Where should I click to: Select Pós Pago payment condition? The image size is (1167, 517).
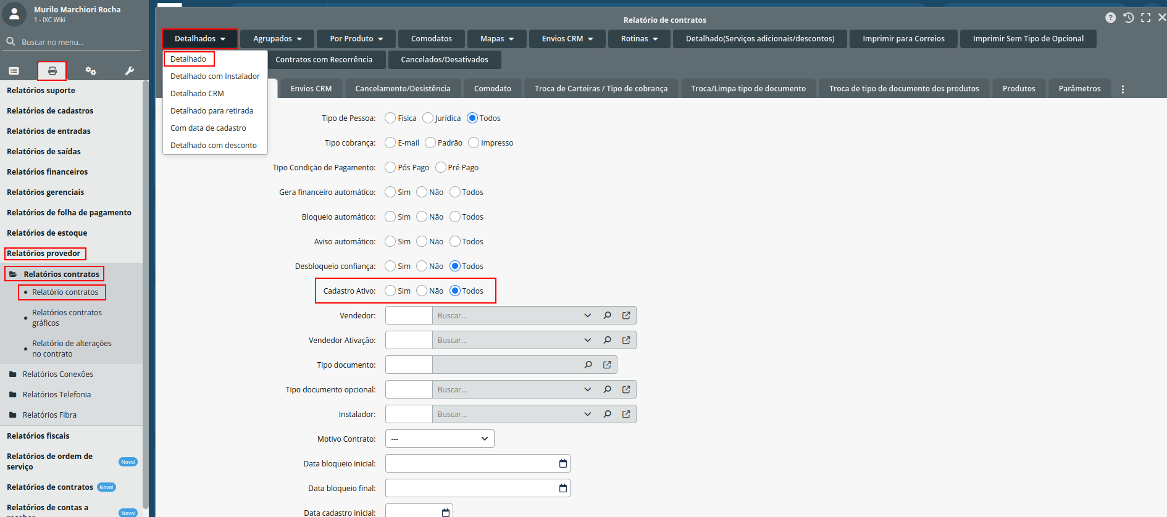click(x=390, y=167)
